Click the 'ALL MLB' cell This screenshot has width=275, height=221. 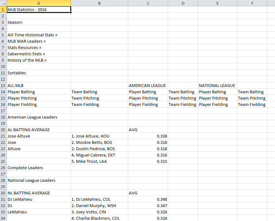(39, 85)
